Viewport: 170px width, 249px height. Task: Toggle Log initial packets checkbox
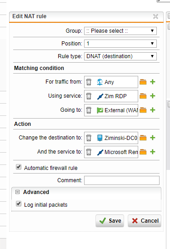(19, 204)
